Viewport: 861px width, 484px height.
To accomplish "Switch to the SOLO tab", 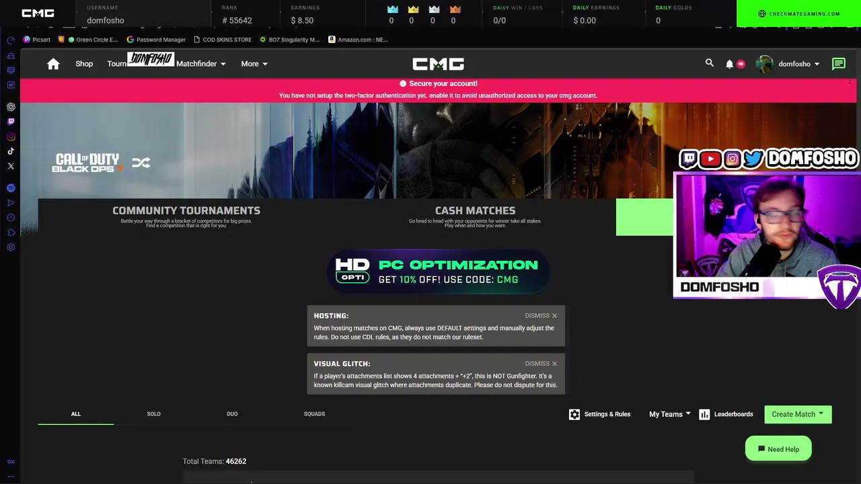I will (153, 414).
